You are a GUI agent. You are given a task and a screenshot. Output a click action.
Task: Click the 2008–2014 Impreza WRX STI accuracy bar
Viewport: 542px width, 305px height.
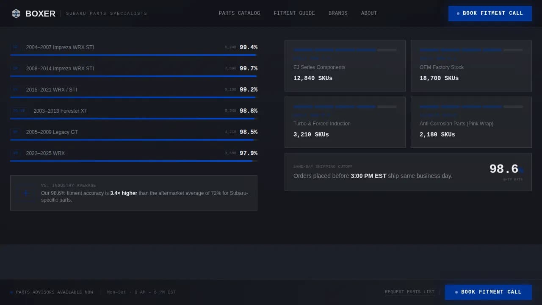click(133, 76)
